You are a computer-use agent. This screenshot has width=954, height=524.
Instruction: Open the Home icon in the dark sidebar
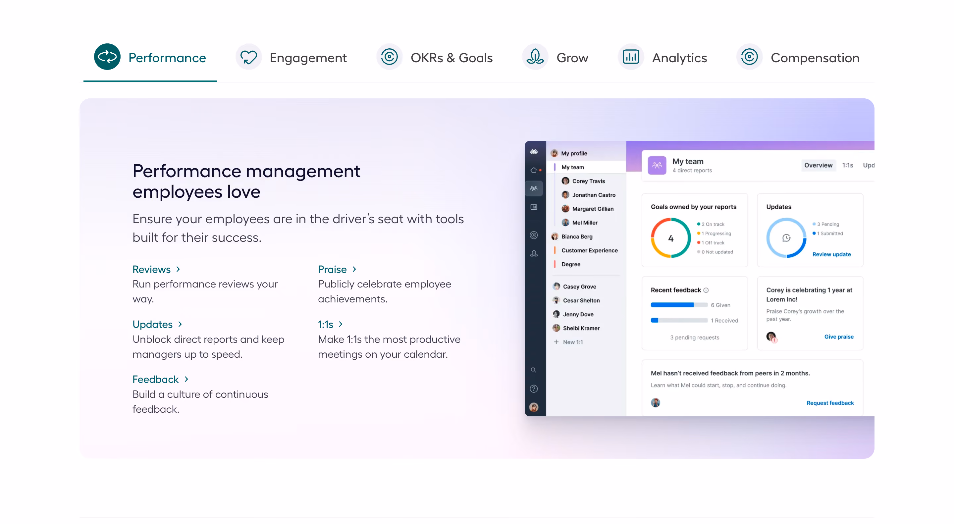point(534,170)
